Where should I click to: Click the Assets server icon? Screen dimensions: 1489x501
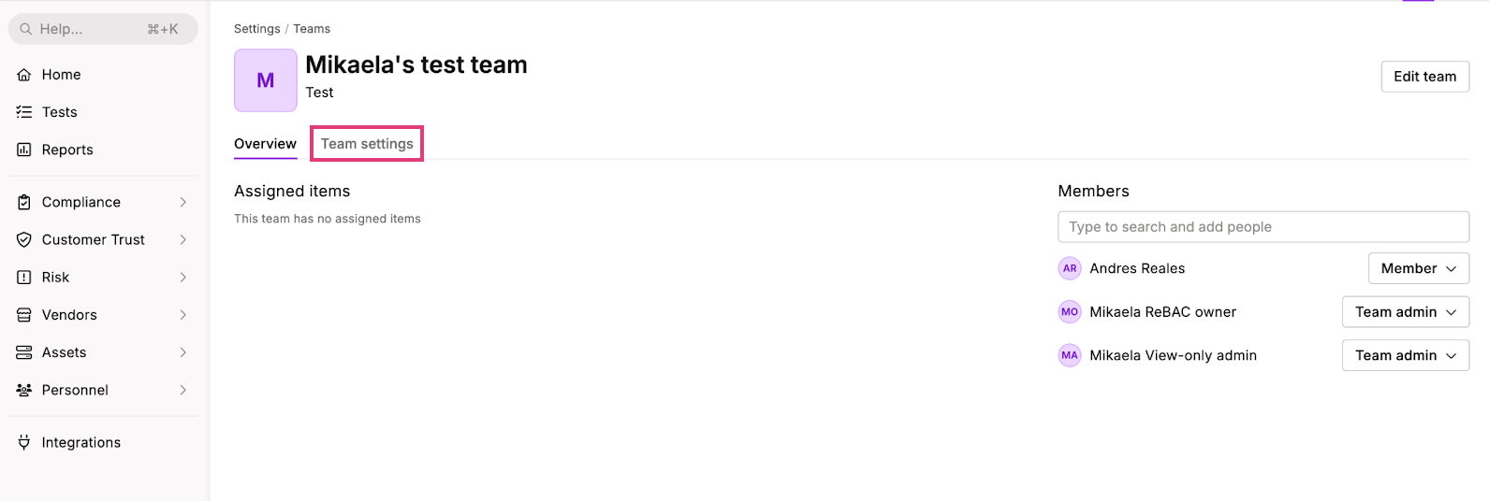(24, 352)
